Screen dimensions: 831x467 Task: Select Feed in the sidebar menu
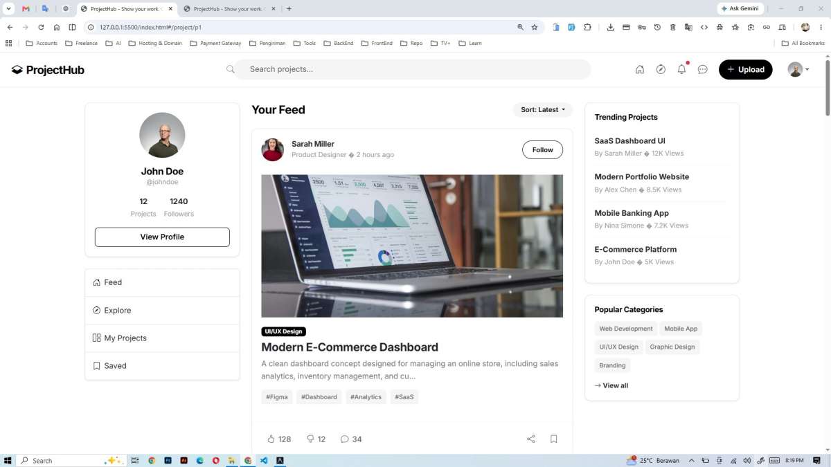click(x=162, y=282)
